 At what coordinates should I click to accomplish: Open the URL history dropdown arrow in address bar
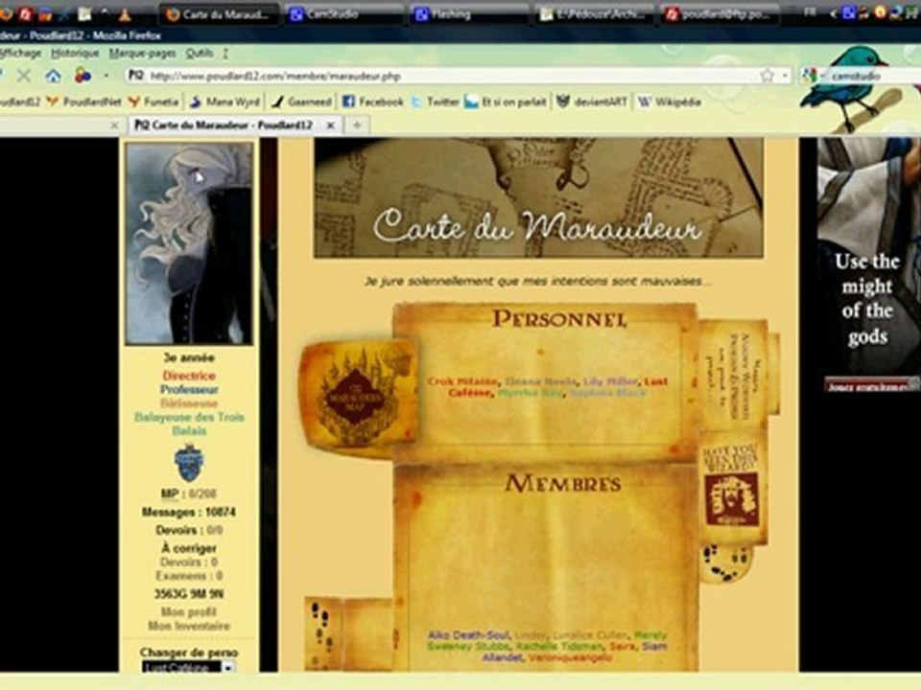(785, 77)
